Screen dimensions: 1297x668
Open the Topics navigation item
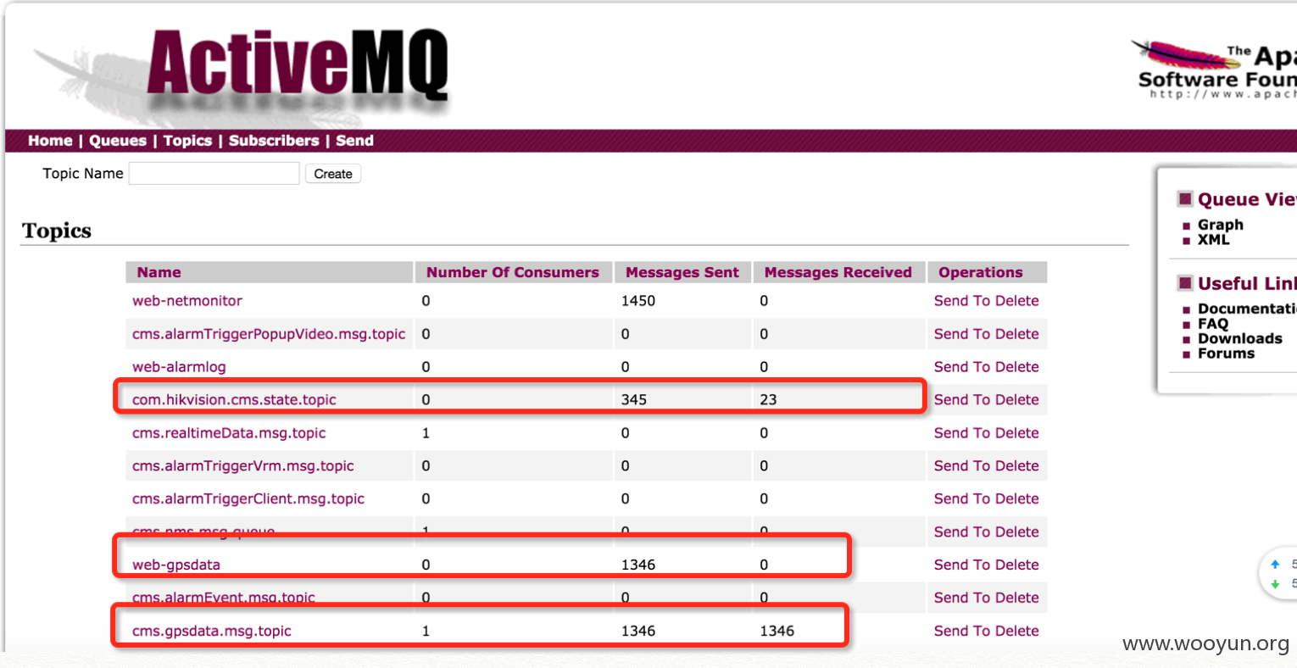(187, 141)
